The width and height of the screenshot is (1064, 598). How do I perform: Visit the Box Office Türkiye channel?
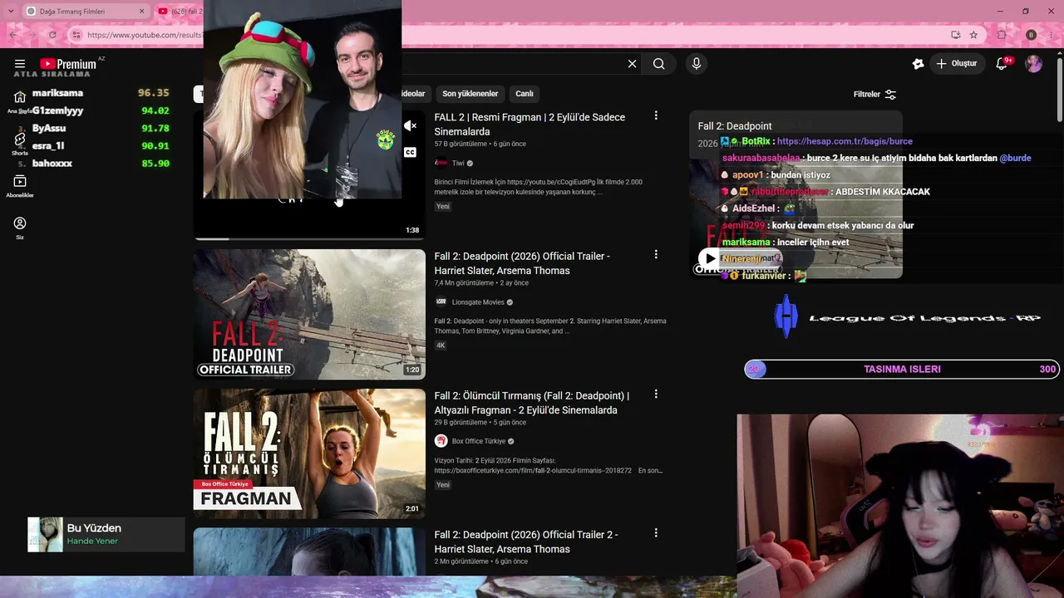pyautogui.click(x=479, y=441)
